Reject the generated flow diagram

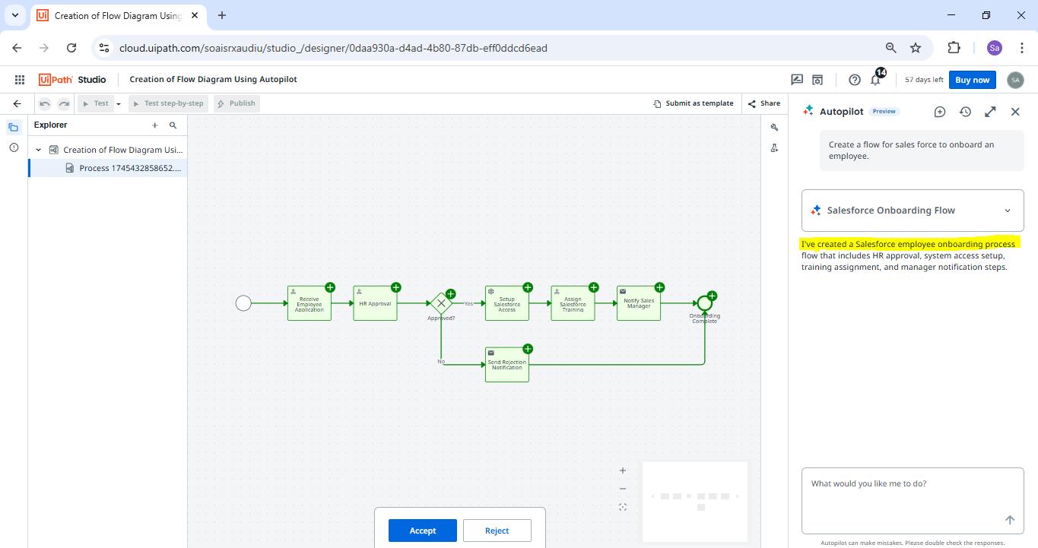(497, 531)
